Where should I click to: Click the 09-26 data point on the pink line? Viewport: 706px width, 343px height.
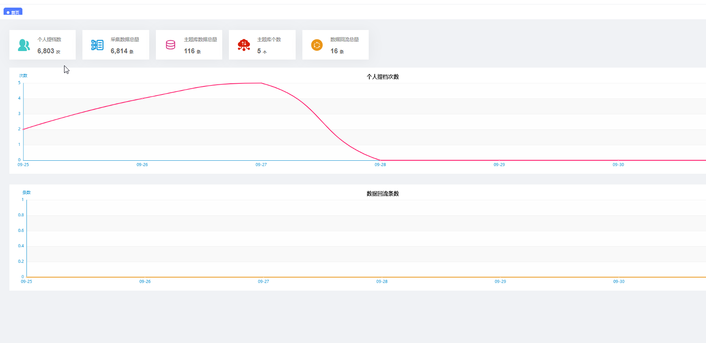point(142,98)
